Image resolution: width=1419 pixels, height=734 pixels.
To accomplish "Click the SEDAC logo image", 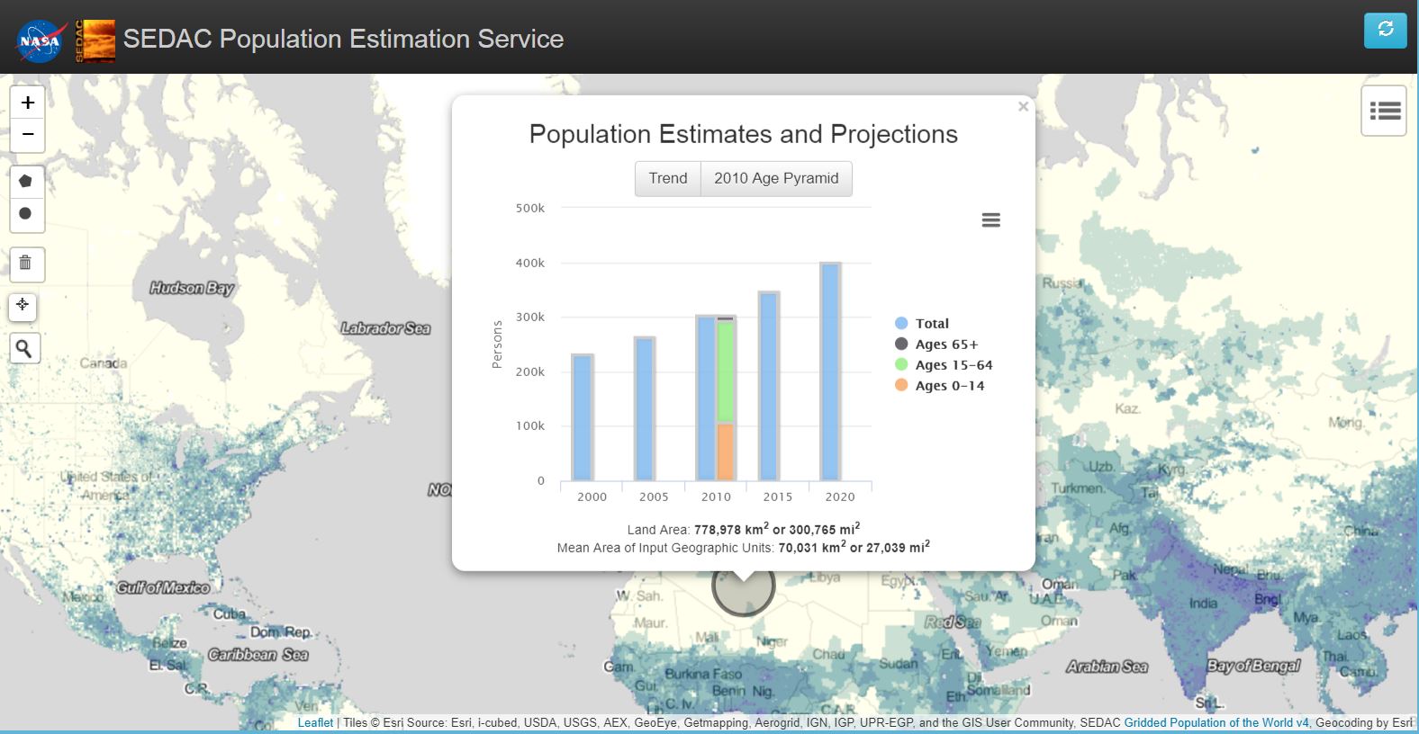I will 95,40.
